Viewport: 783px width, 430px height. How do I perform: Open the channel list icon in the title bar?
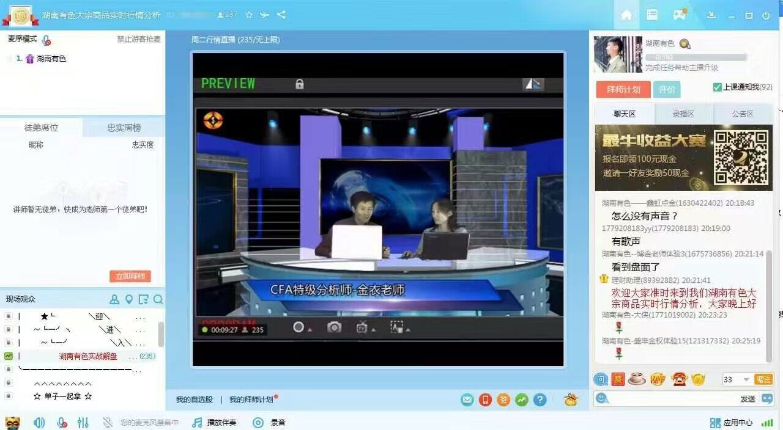click(x=652, y=15)
